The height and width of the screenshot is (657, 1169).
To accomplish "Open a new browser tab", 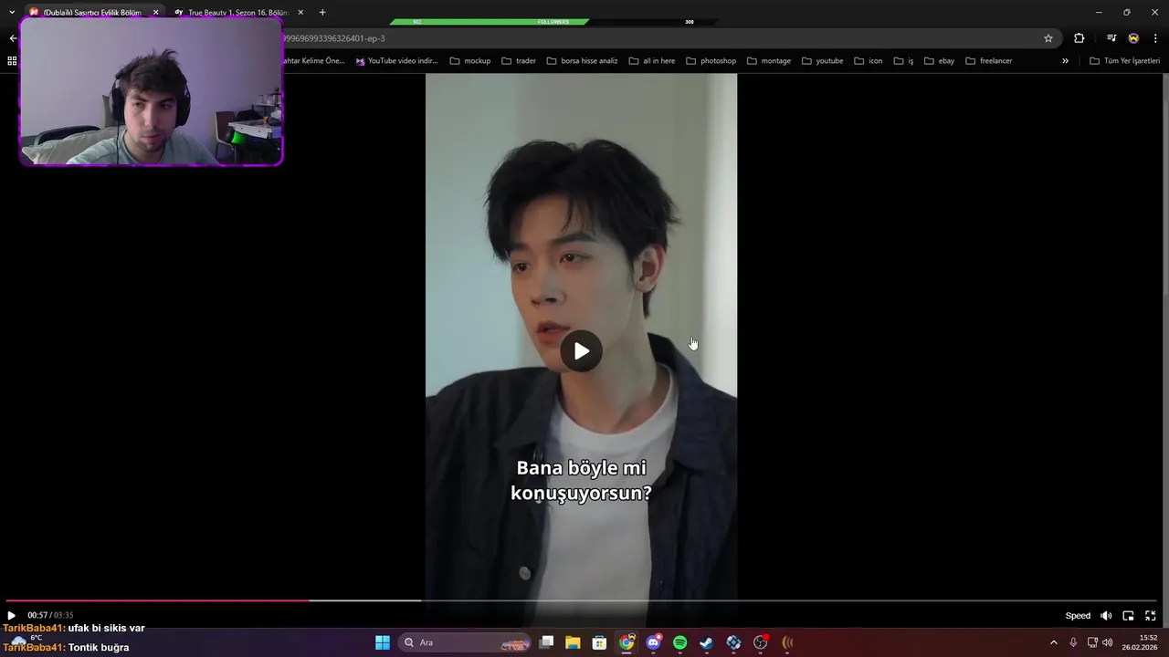I will pos(322,13).
